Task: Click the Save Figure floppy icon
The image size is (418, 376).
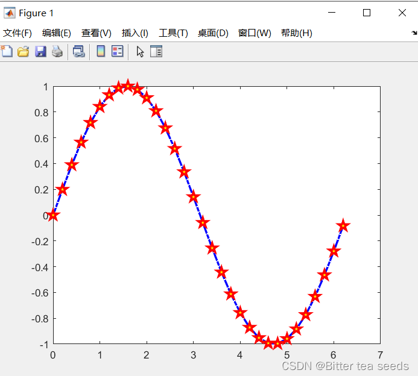Action: (40, 51)
